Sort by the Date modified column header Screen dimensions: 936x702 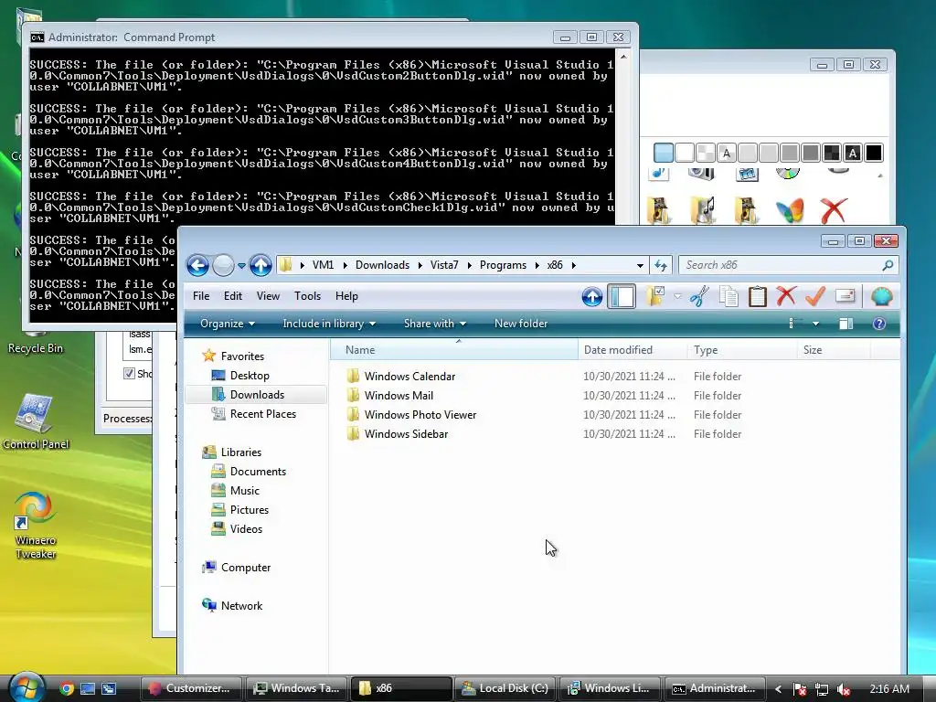pyautogui.click(x=633, y=350)
